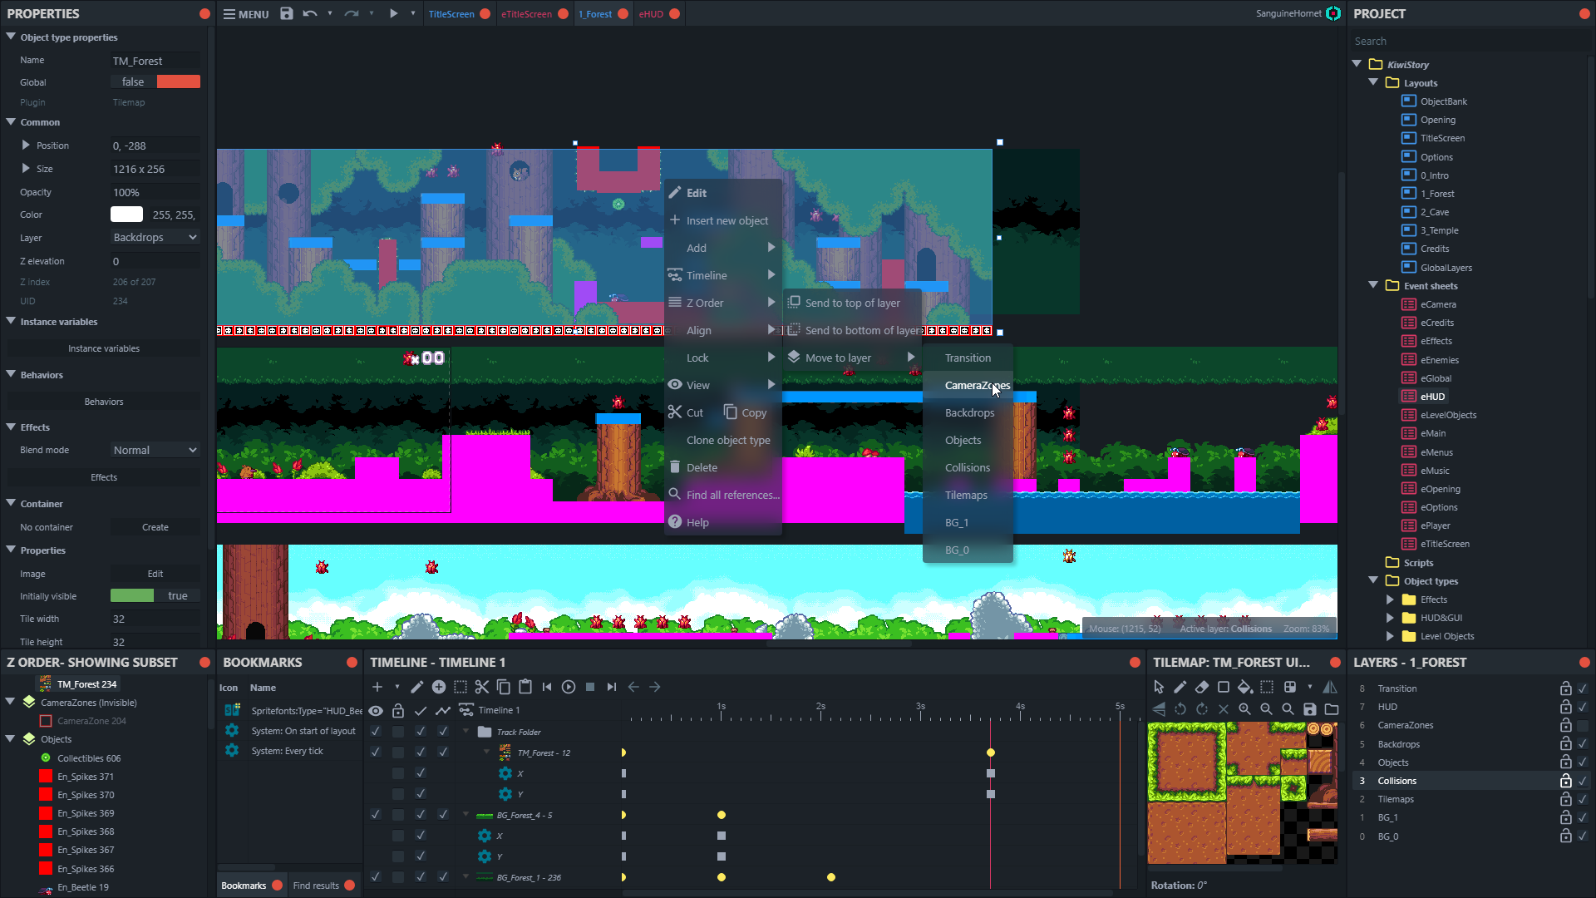
Task: Click the save icon in top toolbar
Action: click(x=286, y=13)
